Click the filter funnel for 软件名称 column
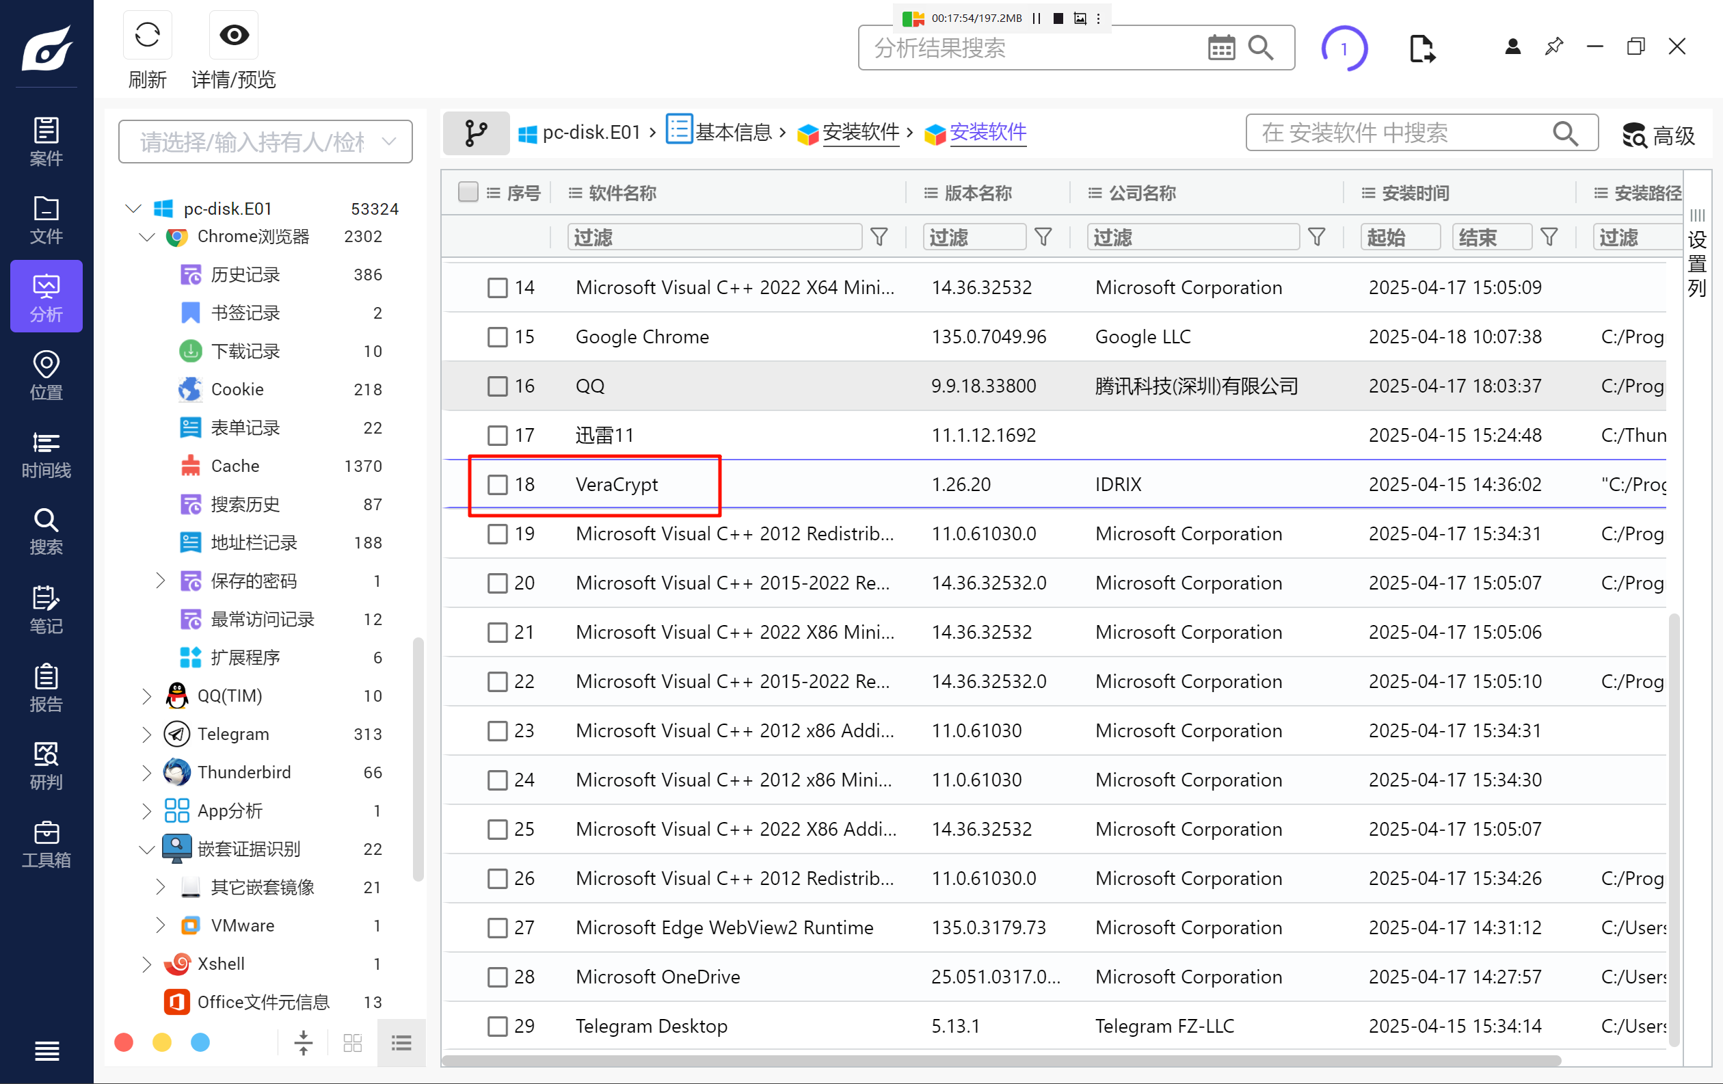 click(879, 237)
